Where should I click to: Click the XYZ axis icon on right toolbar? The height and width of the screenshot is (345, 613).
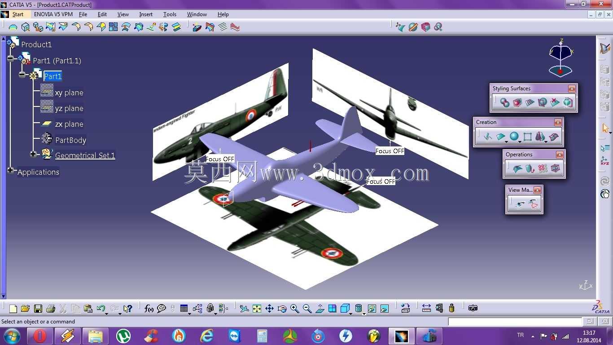click(x=605, y=161)
